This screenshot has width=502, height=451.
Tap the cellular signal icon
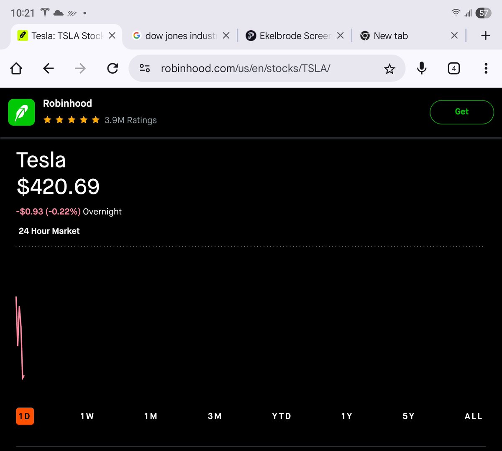click(468, 13)
